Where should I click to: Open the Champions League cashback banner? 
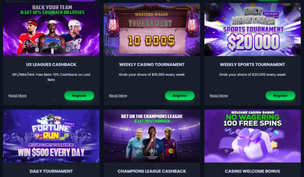tap(152, 136)
